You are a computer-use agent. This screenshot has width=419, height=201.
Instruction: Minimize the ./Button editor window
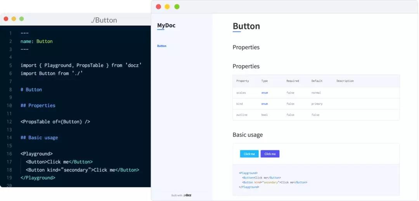pos(14,19)
